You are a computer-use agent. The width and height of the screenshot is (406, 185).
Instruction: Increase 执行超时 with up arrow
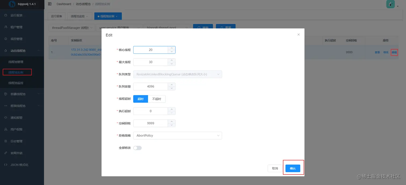point(172,109)
